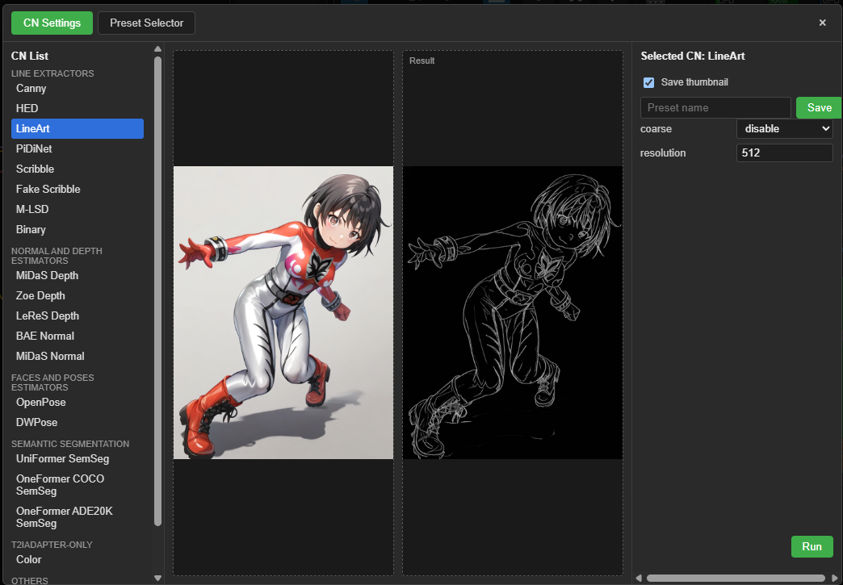Select MiDaS Normal estimator

click(x=78, y=356)
